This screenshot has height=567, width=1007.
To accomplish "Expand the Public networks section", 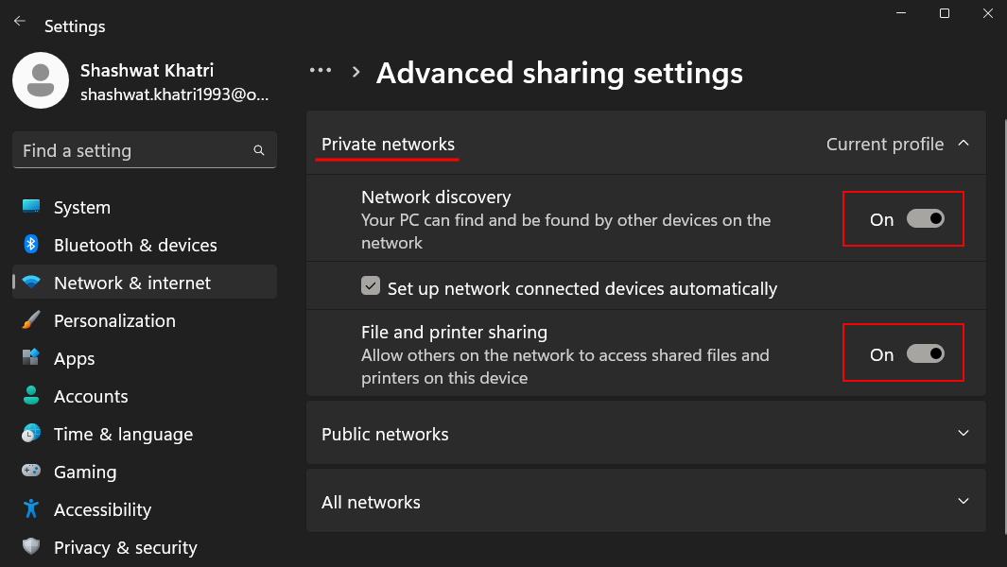I will coord(964,434).
